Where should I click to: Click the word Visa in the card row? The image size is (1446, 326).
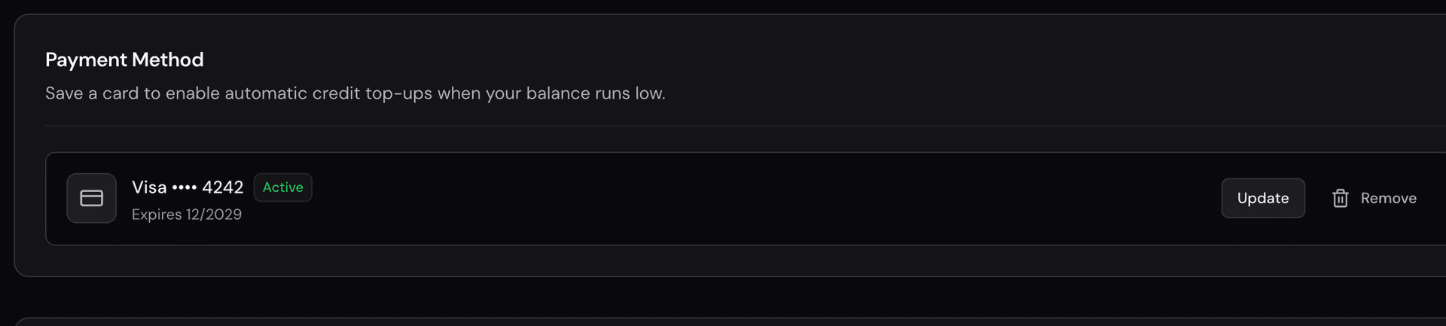pyautogui.click(x=149, y=187)
